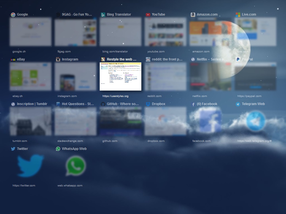Open the large WhatsApp logo tile
The image size is (286, 214).
pos(75,166)
